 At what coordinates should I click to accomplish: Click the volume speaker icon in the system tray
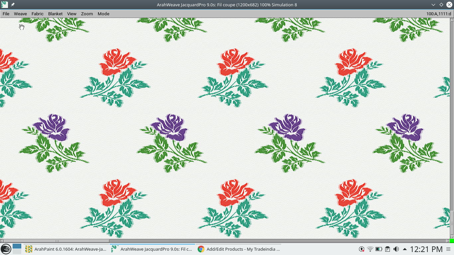click(x=397, y=249)
